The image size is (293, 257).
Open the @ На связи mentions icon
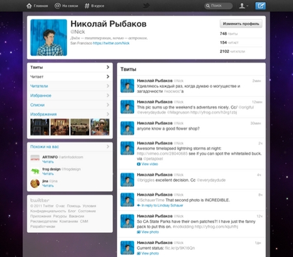[57, 6]
